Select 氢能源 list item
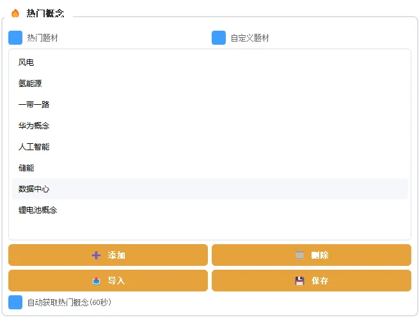419x317 pixels. pos(30,84)
